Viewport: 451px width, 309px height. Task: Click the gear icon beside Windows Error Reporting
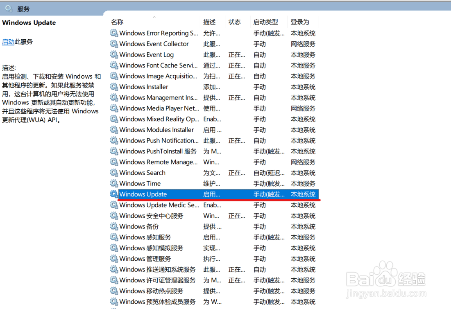point(114,33)
